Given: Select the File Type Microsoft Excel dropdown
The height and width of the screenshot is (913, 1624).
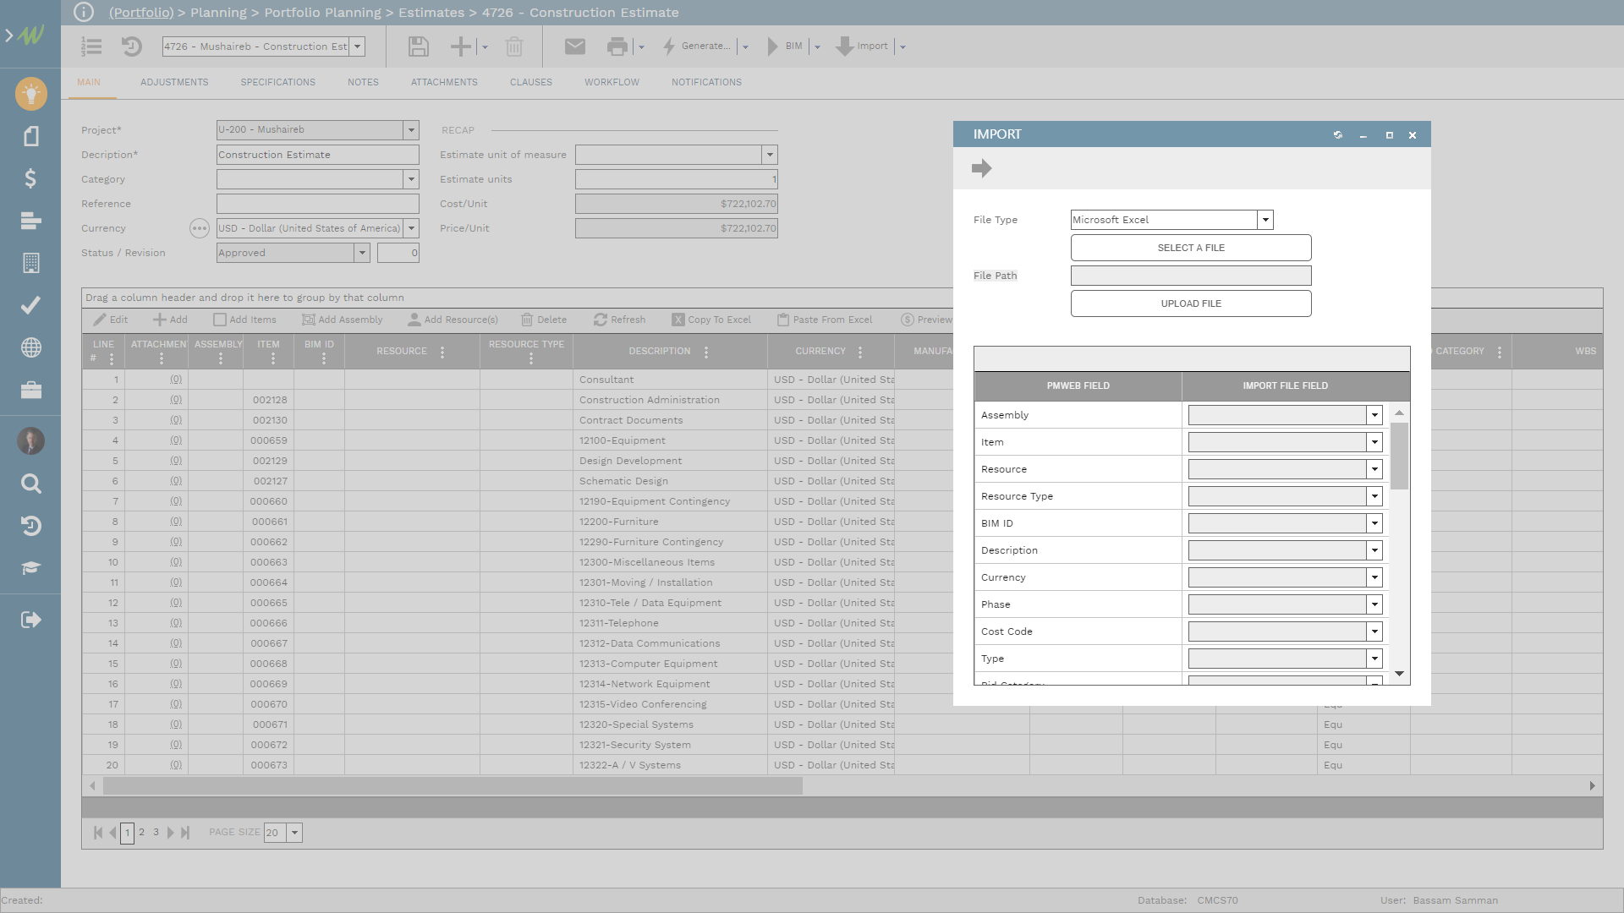Looking at the screenshot, I should point(1169,220).
